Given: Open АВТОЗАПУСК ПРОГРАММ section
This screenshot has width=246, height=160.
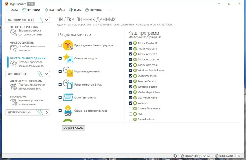Looking at the screenshot, I should [27, 85].
